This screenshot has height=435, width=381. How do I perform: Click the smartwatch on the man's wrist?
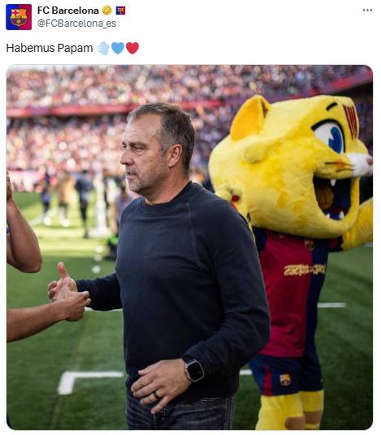tap(194, 370)
